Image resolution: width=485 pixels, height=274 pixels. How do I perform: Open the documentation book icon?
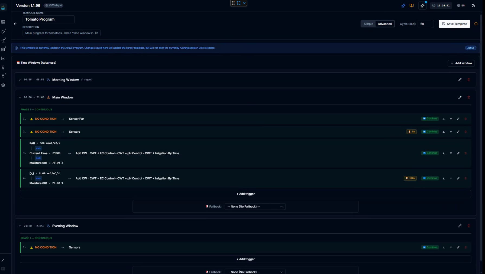pyautogui.click(x=412, y=5)
